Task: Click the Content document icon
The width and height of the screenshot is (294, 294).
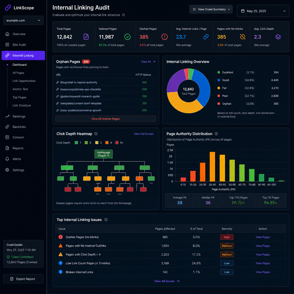Action: coord(7,137)
